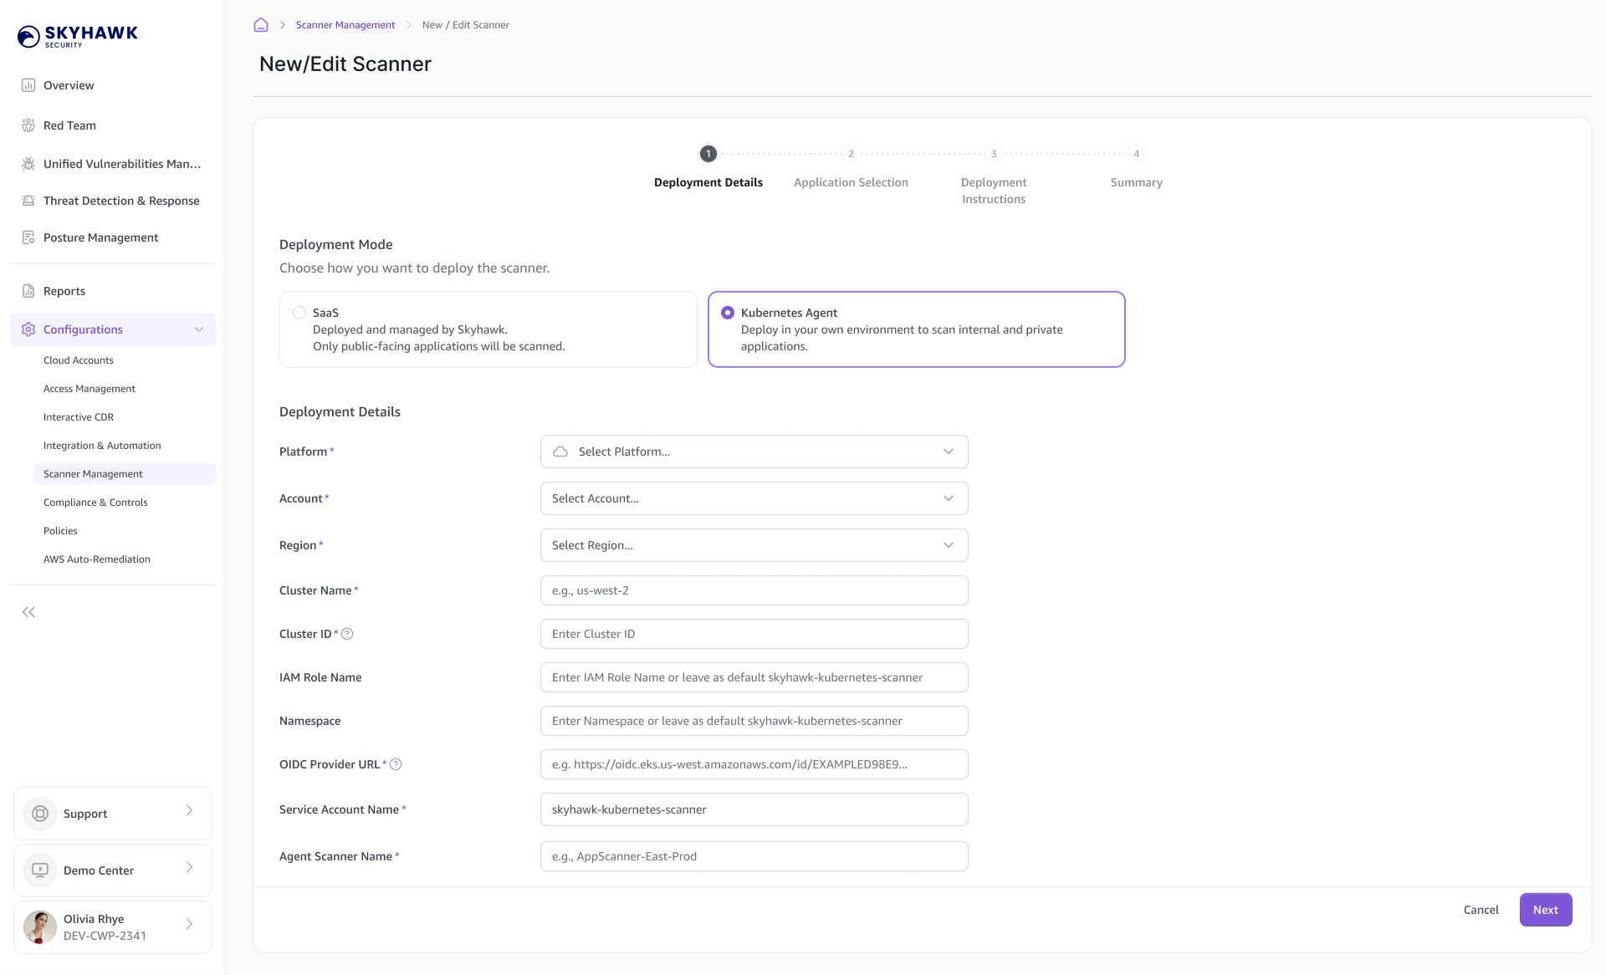Click the Threat Detection & Response icon

click(x=28, y=201)
